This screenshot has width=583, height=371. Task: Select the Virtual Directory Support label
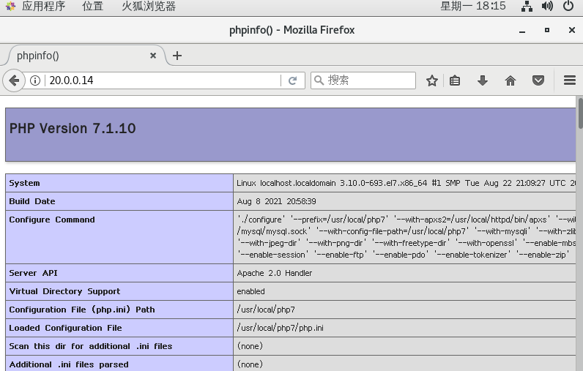(64, 291)
